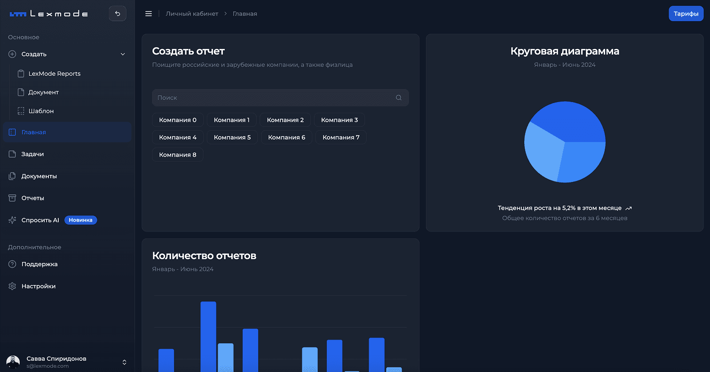Click the clipboard icon for LexMode Reports

21,74
